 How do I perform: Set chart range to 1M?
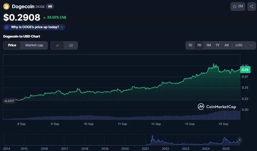click(x=208, y=45)
